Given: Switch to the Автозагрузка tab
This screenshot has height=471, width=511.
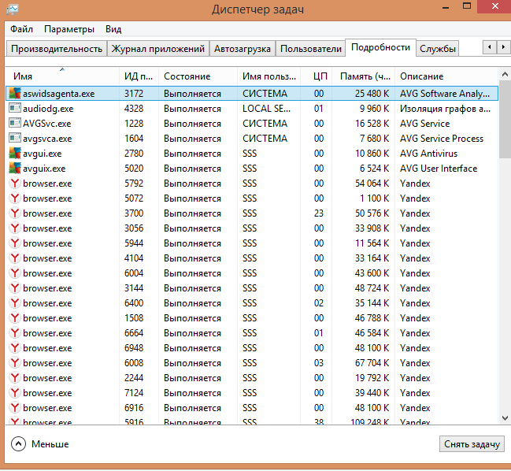Looking at the screenshot, I should click(243, 49).
